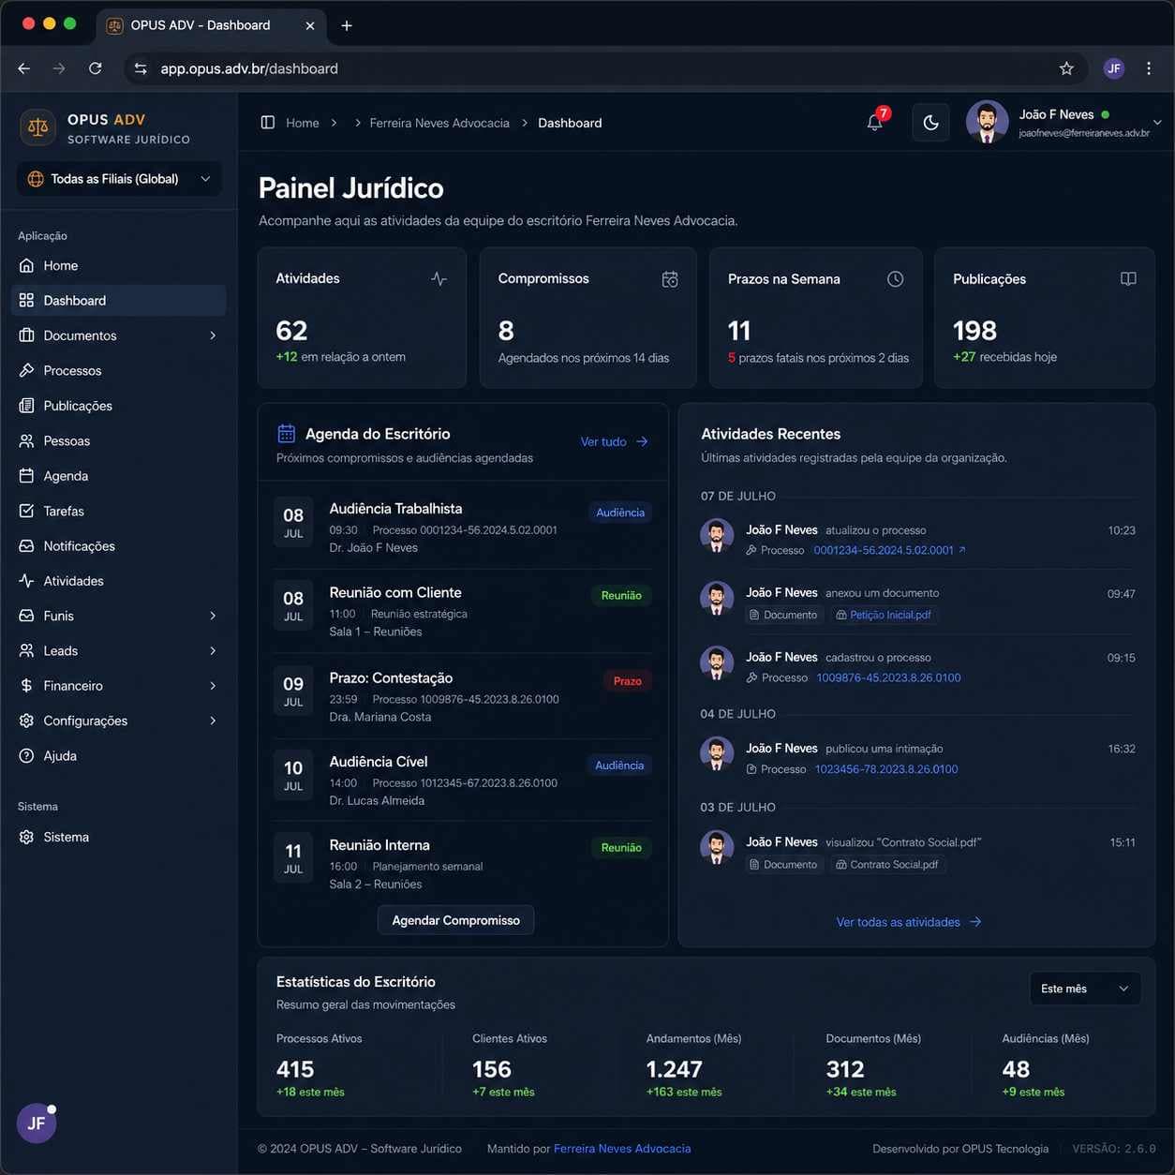Image resolution: width=1175 pixels, height=1175 pixels.
Task: Go to Pessoas in the sidebar
Action: click(119, 441)
